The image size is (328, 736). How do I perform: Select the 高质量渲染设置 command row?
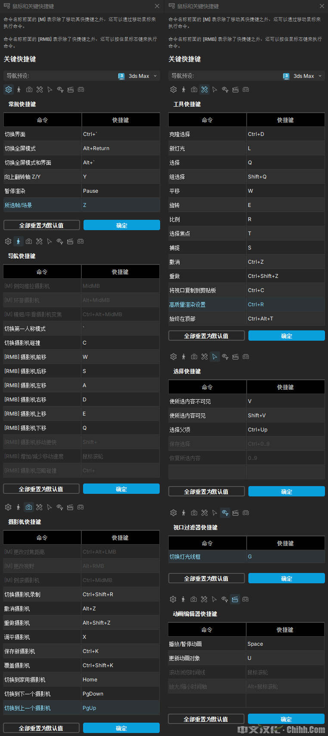207,305
